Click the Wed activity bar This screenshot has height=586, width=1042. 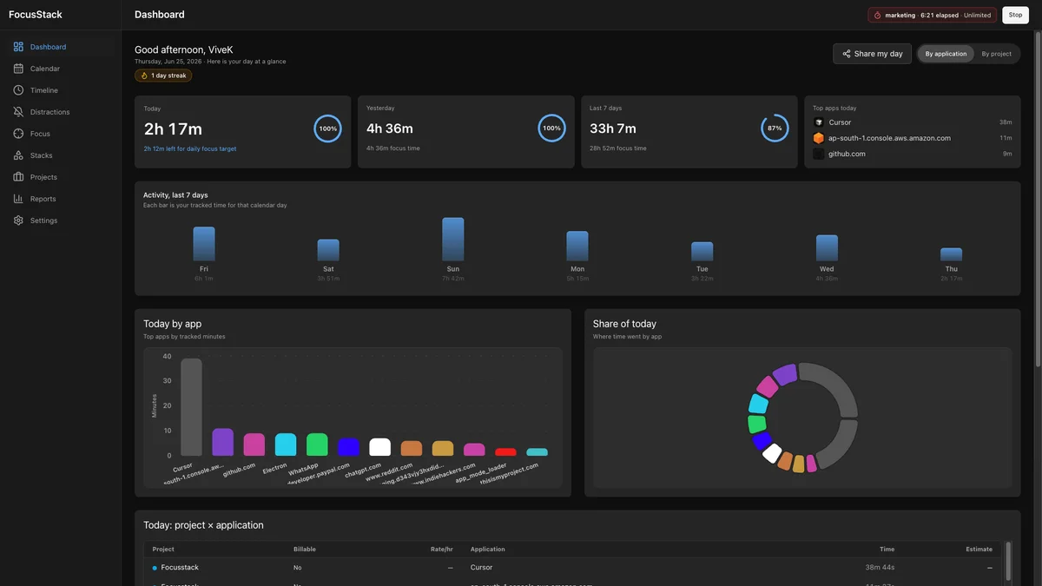pos(827,248)
